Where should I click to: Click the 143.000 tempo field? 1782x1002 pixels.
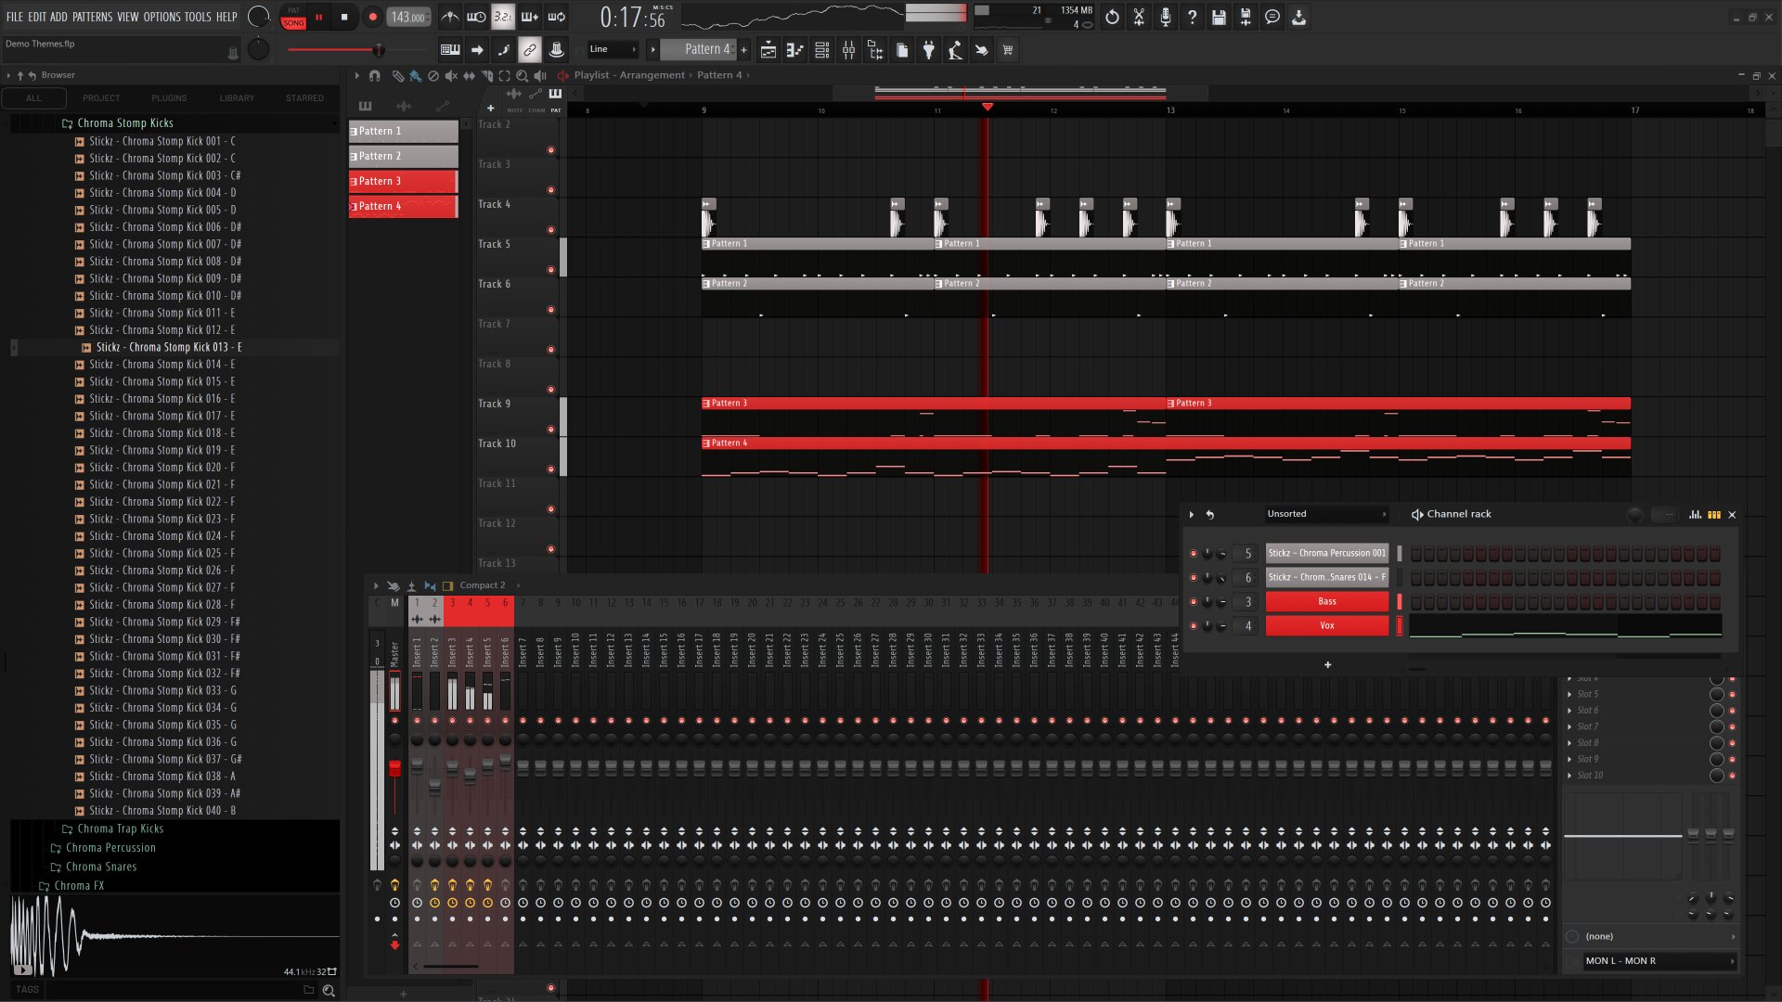(x=408, y=17)
